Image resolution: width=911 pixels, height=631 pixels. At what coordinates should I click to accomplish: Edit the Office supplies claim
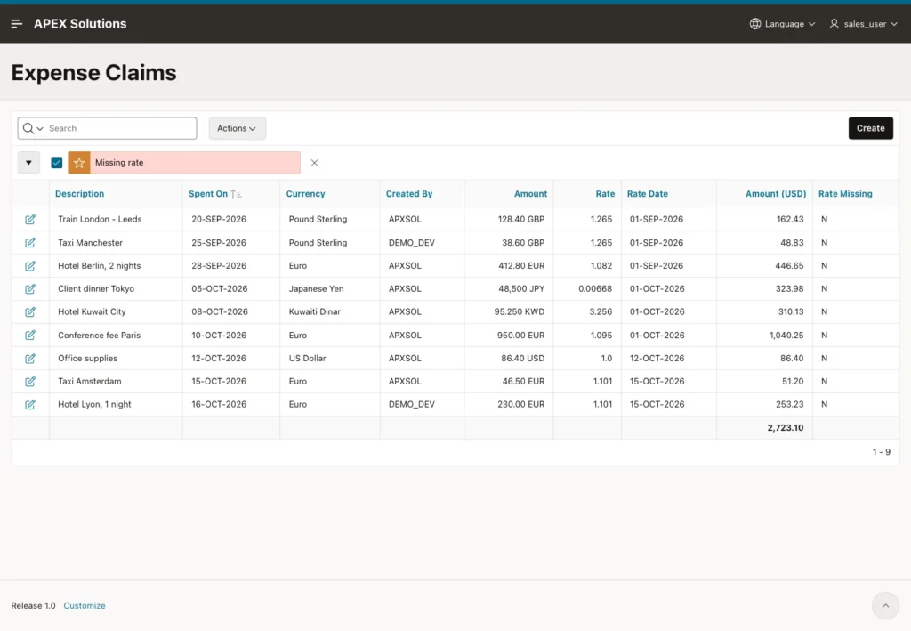[x=30, y=359]
